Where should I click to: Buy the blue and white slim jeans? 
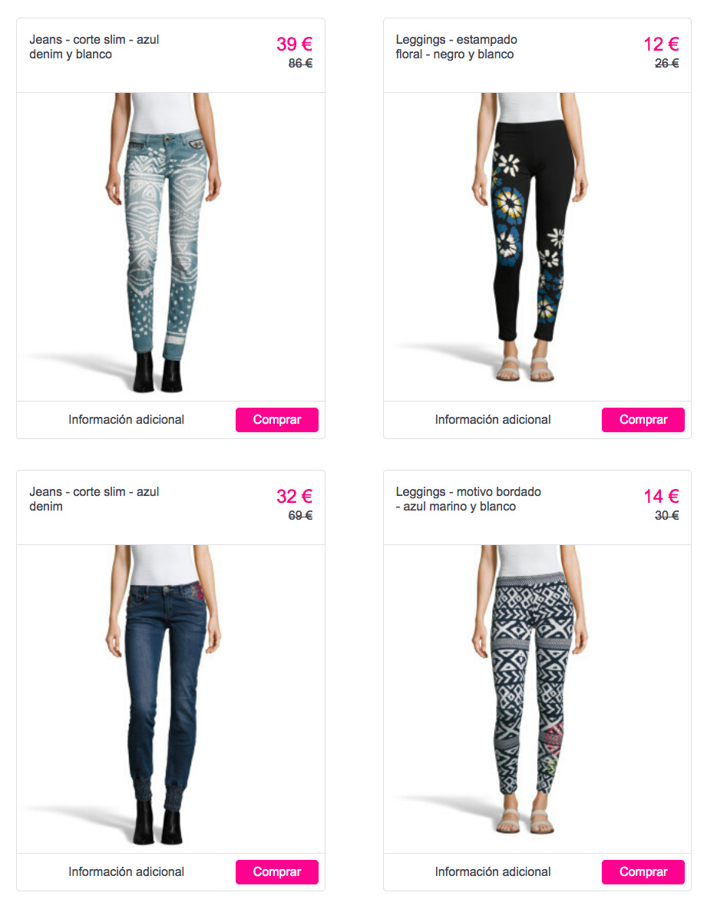pos(276,420)
